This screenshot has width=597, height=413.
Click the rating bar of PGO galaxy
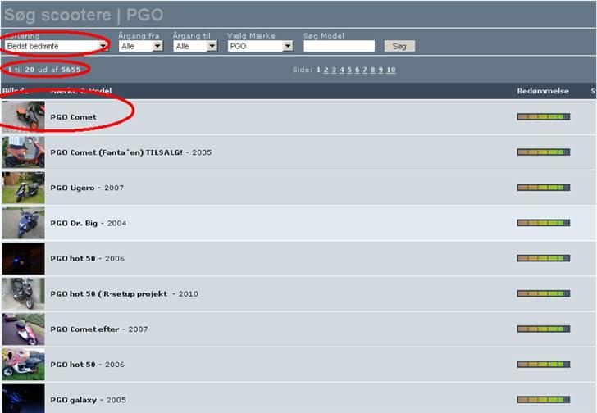tap(543, 399)
